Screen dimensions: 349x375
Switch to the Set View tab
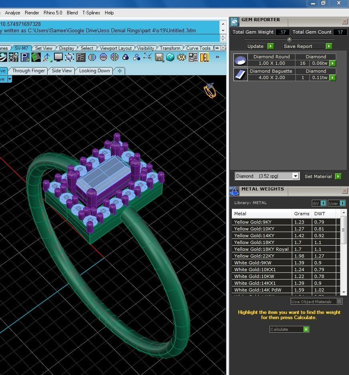tap(44, 48)
